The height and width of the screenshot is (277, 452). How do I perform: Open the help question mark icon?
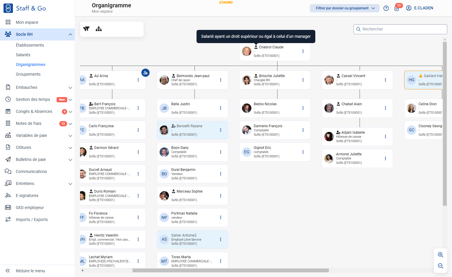click(386, 8)
